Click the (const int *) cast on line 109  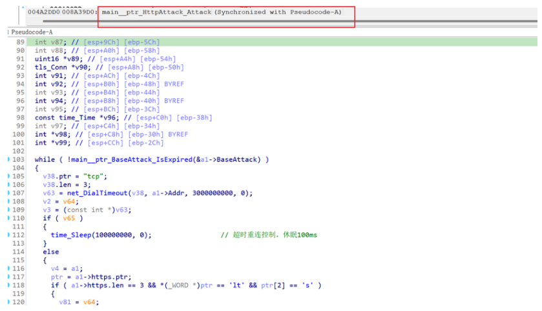pyautogui.click(x=89, y=210)
